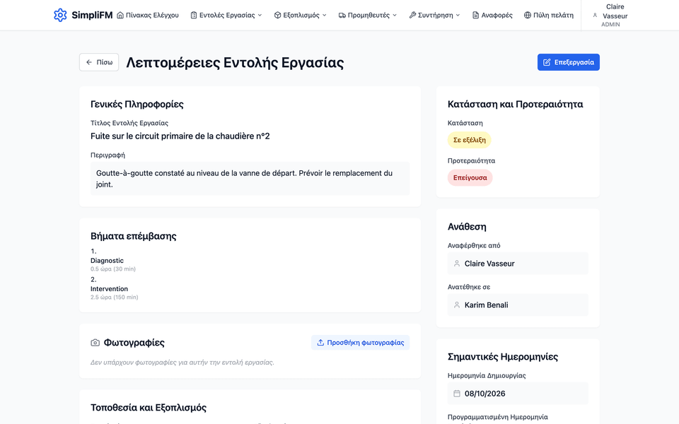Click the SimpliFM gear logo icon
This screenshot has width=679, height=424.
(x=60, y=15)
